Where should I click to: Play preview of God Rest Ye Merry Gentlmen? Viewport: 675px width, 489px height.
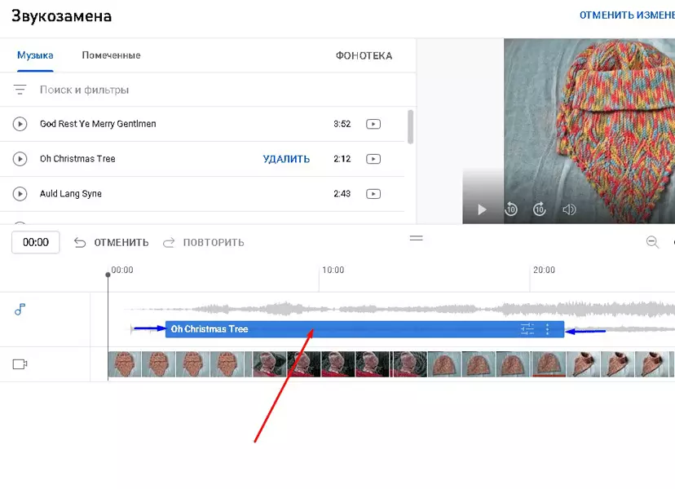(x=20, y=124)
